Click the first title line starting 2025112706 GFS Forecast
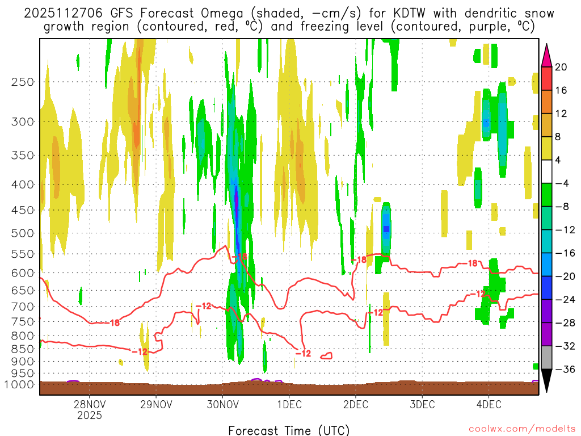The height and width of the screenshot is (436, 581). tap(289, 14)
